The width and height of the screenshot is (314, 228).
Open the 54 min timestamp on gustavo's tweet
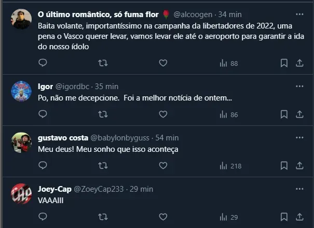point(167,137)
